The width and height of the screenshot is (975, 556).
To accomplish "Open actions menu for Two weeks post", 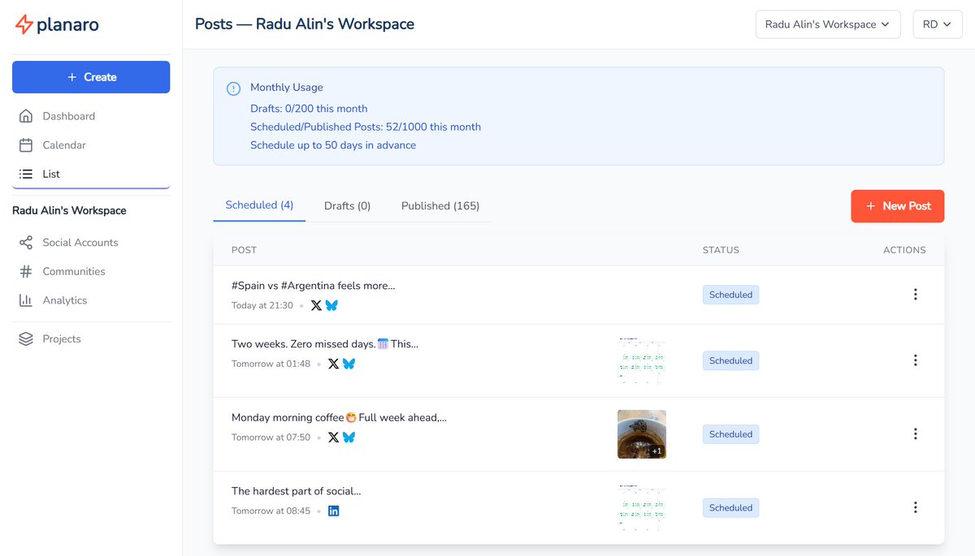I will point(916,360).
